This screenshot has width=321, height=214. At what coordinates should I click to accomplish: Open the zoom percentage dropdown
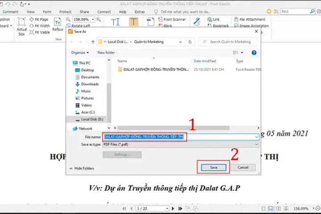pos(93,20)
